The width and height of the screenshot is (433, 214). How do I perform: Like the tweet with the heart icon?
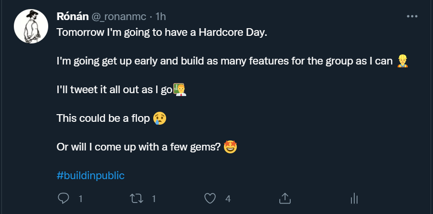(210, 198)
